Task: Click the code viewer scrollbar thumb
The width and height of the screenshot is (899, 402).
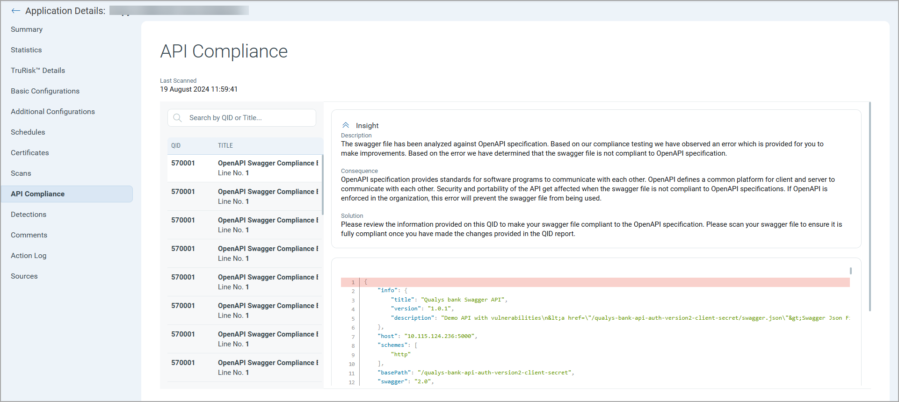Action: (x=850, y=271)
